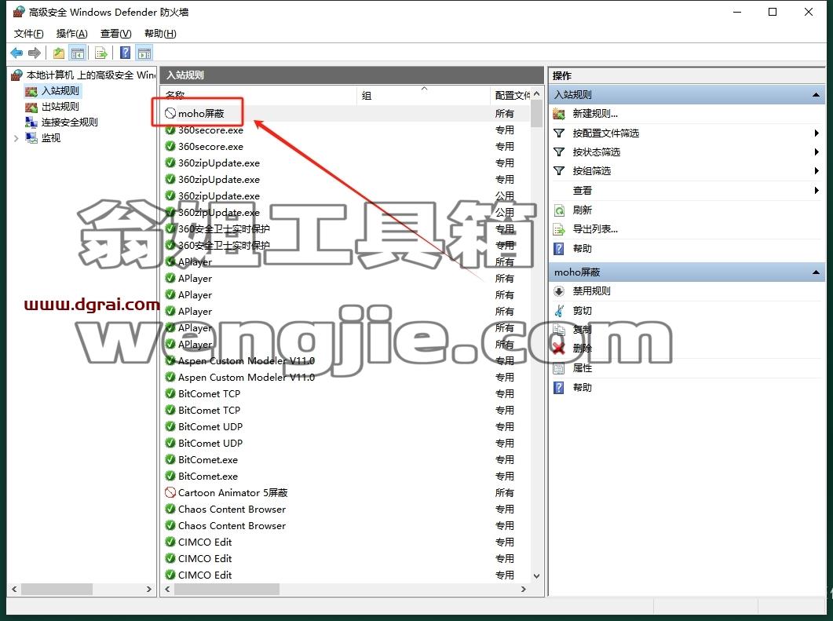The height and width of the screenshot is (621, 833).
Task: Open 按状态筛选 submenu arrow
Action: (x=817, y=152)
